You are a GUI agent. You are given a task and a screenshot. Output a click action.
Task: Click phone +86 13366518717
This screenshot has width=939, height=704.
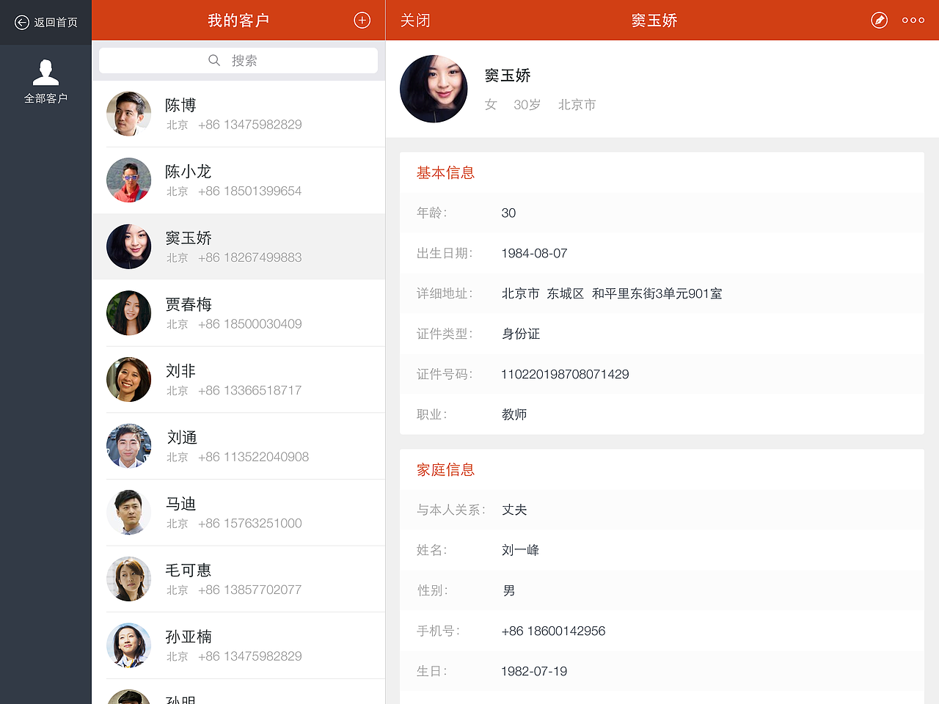(249, 391)
